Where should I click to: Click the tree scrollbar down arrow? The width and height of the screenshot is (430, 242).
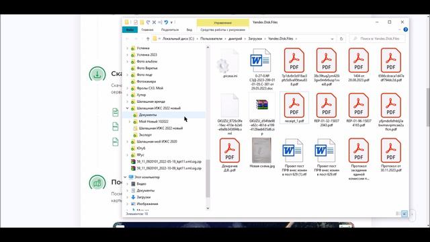[208, 208]
